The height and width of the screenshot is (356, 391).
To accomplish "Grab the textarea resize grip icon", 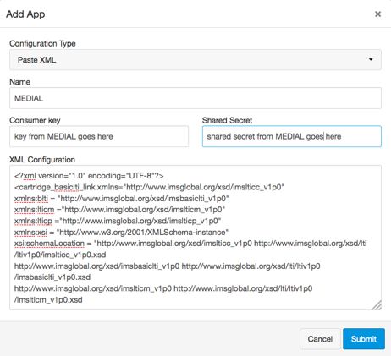I will 377,305.
